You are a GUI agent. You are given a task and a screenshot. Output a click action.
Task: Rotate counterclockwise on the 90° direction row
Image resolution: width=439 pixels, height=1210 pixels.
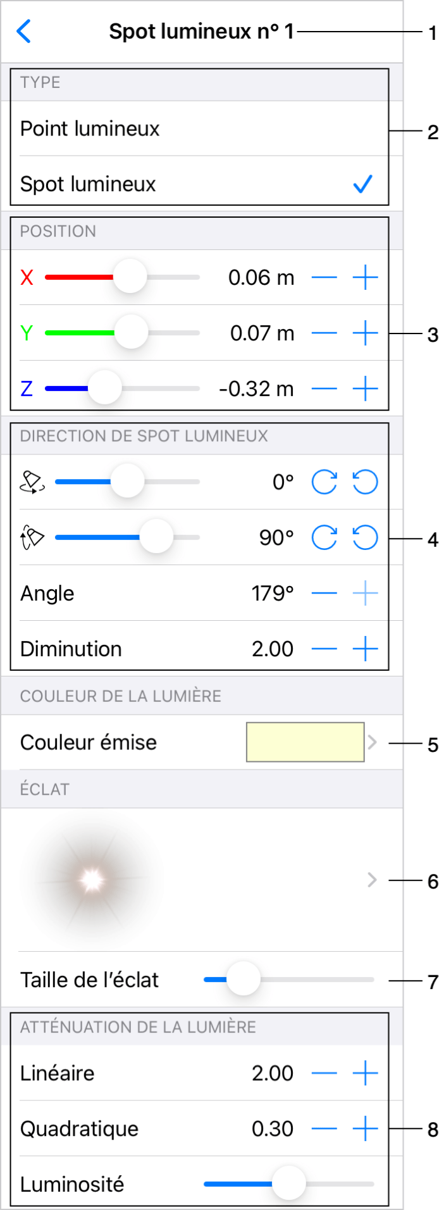[x=365, y=538]
